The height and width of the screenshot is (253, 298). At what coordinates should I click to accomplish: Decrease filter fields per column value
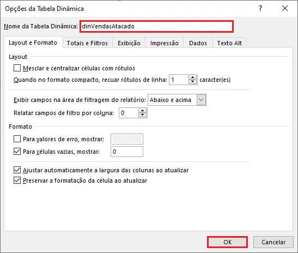143,115
